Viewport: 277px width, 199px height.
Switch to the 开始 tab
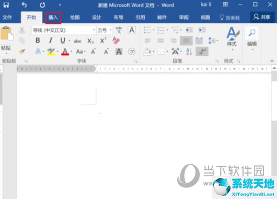pos(31,17)
